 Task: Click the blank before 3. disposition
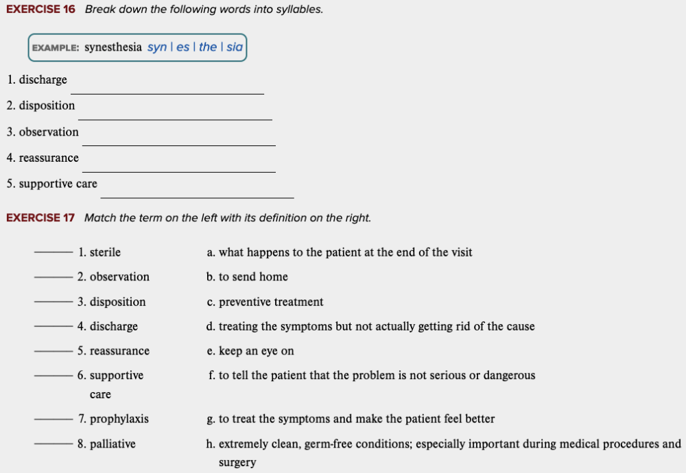coord(53,302)
